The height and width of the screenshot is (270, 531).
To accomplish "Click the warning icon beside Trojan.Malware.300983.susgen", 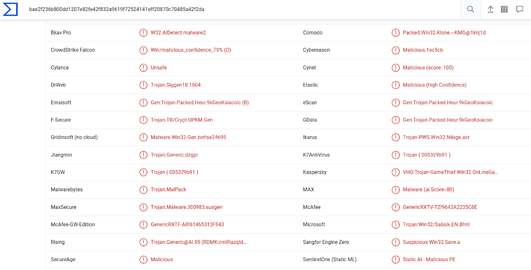I will click(x=143, y=207).
